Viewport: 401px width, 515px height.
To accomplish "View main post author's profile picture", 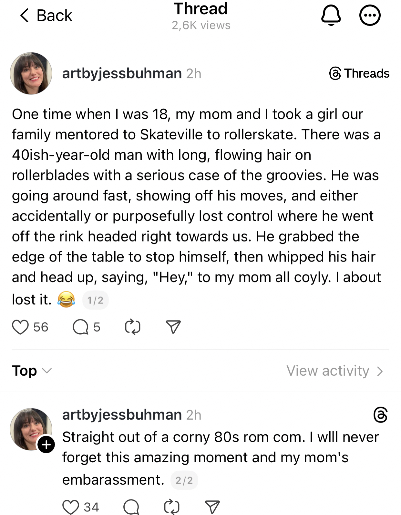I will pos(31,73).
